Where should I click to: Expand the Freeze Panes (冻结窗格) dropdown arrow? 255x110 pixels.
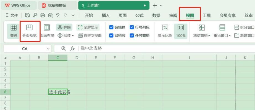(x=209, y=35)
